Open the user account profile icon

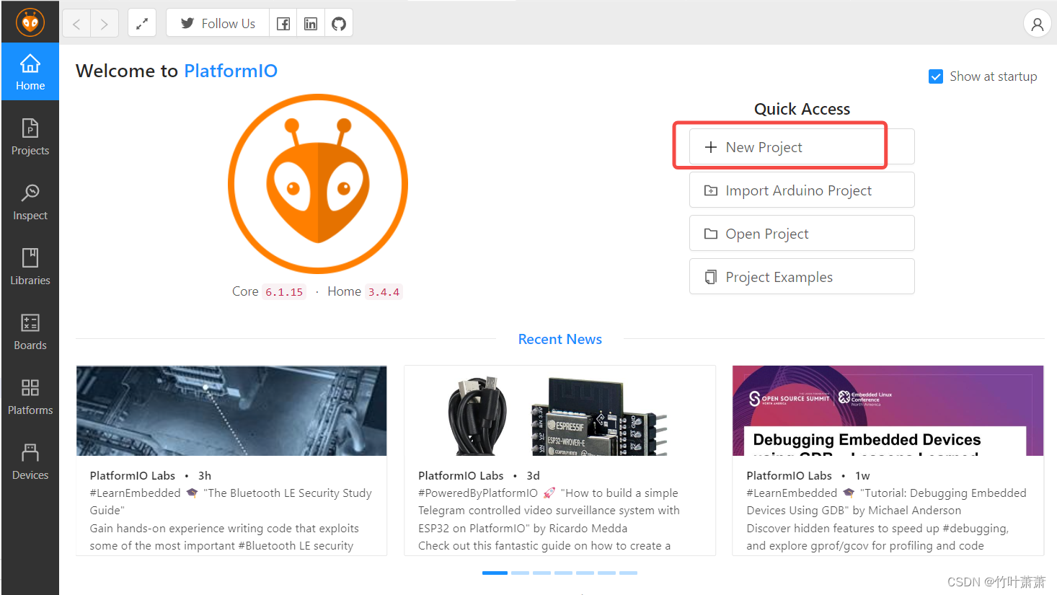coord(1037,24)
